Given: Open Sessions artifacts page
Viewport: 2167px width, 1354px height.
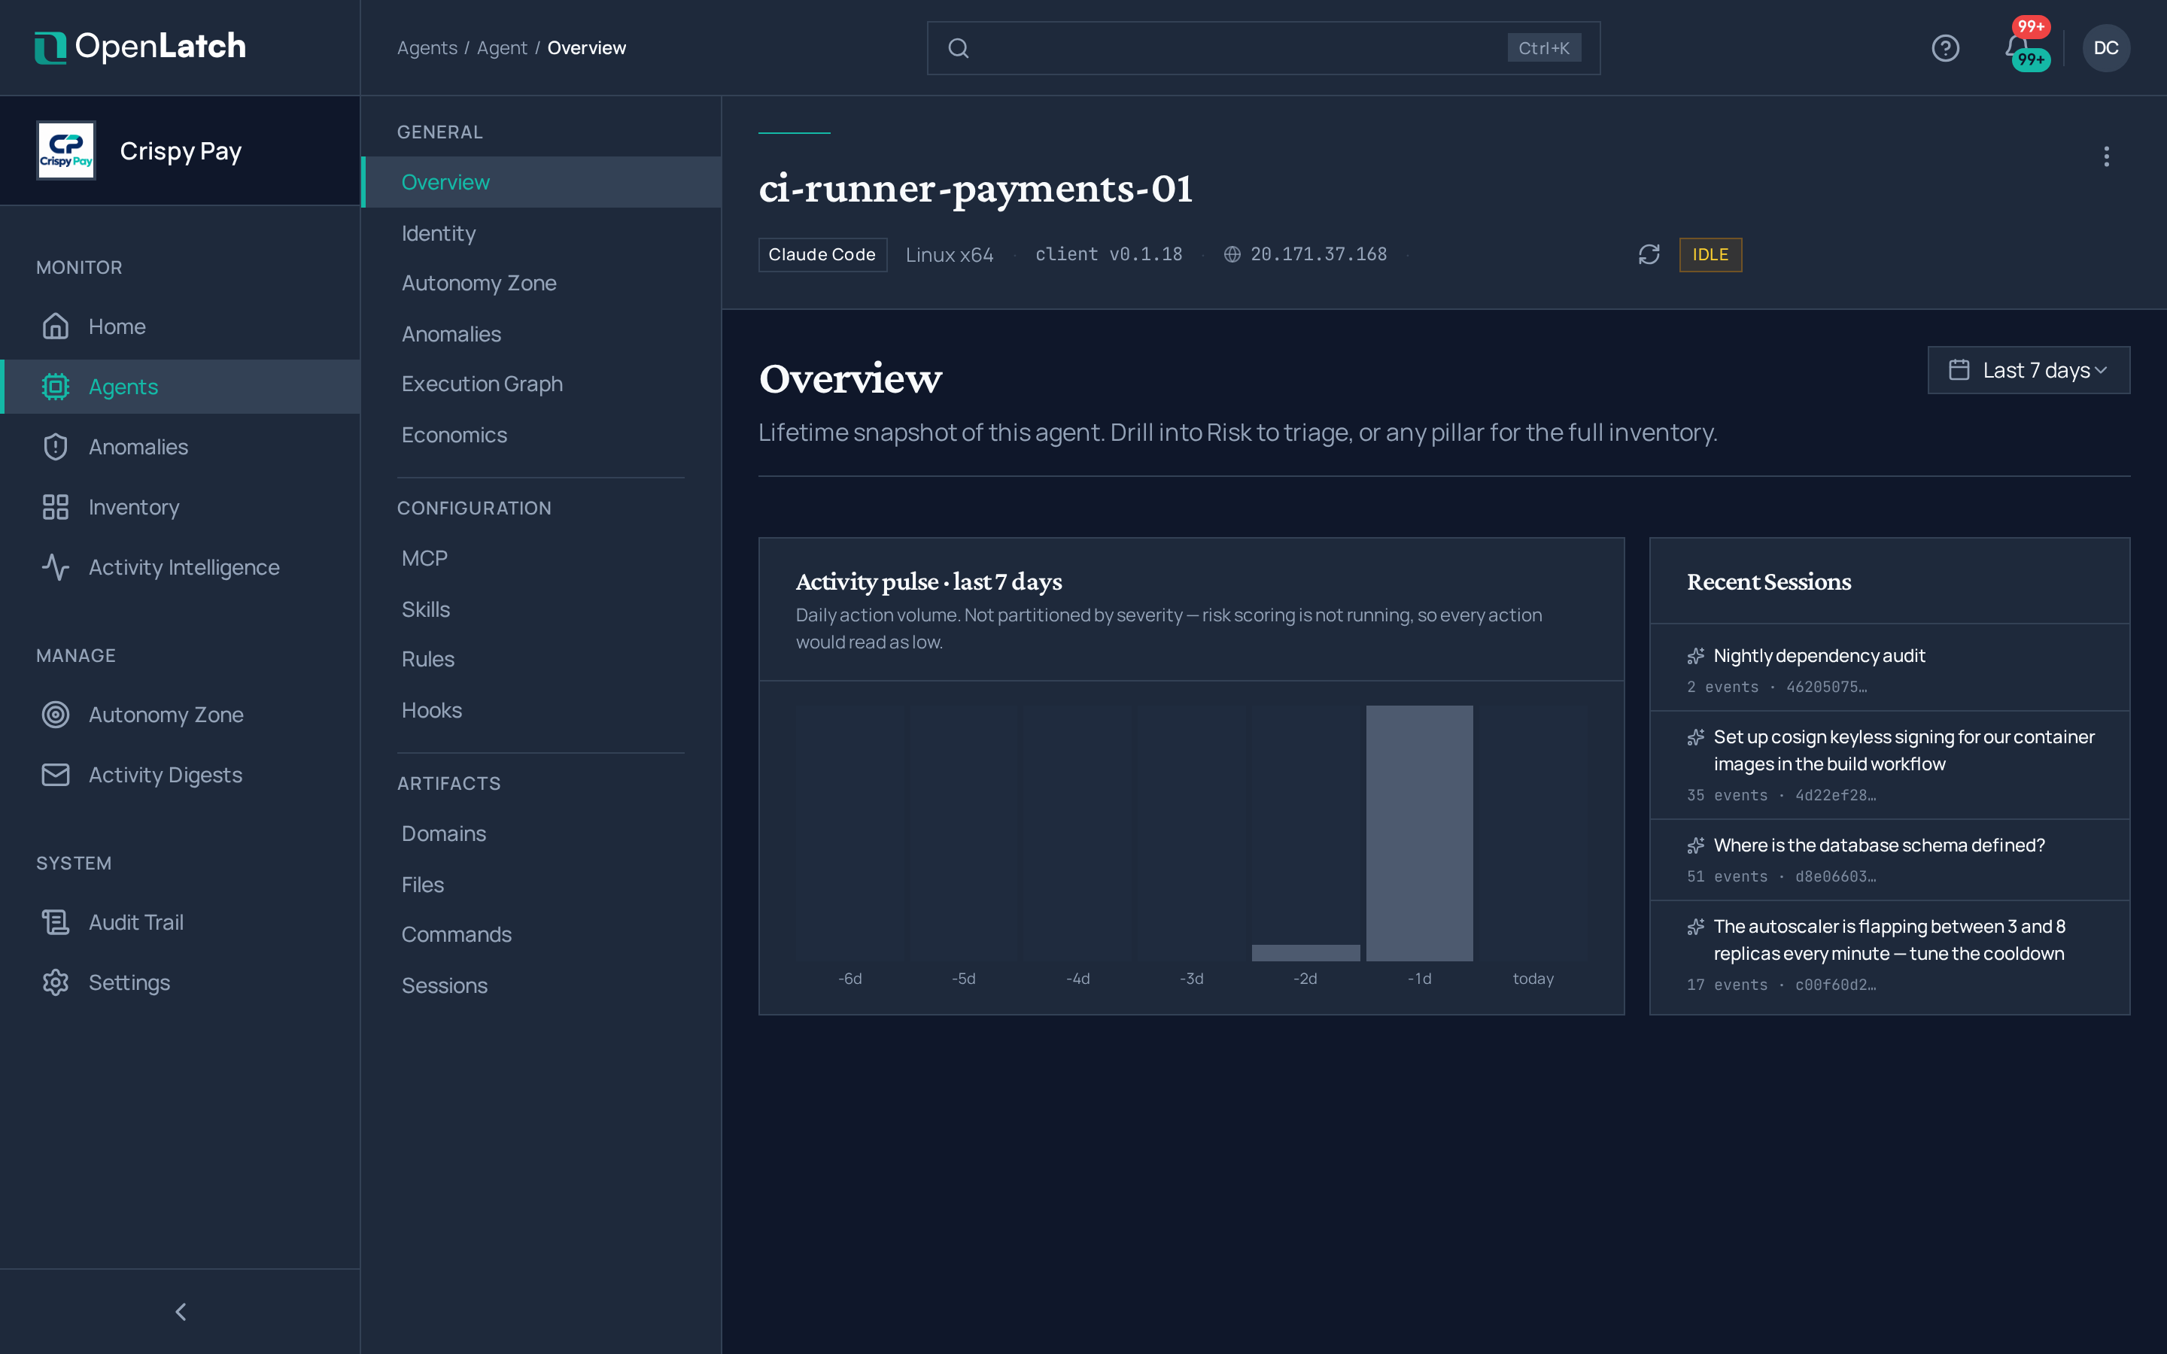Looking at the screenshot, I should tap(542, 985).
